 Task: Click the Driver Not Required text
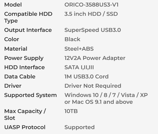(x=93, y=86)
